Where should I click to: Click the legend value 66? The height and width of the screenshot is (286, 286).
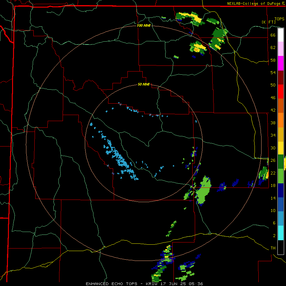(273, 35)
